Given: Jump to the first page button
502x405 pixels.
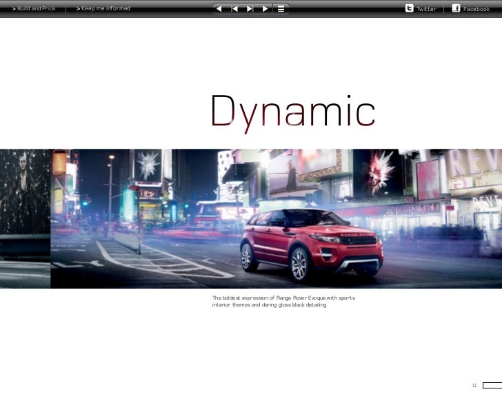Looking at the screenshot, I should tap(234, 9).
